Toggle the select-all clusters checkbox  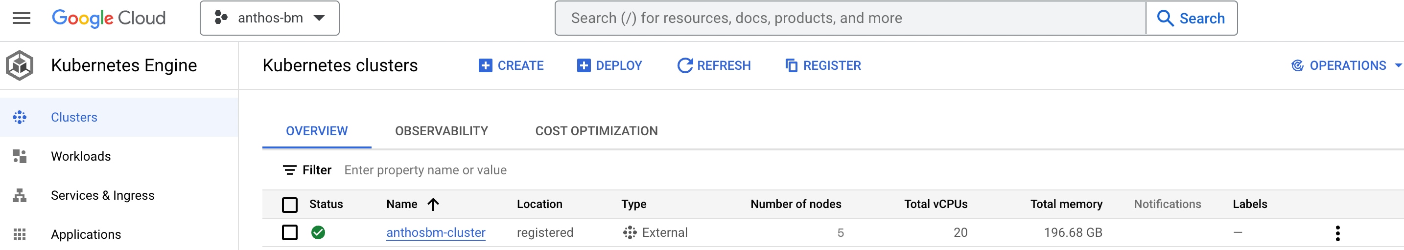[290, 205]
